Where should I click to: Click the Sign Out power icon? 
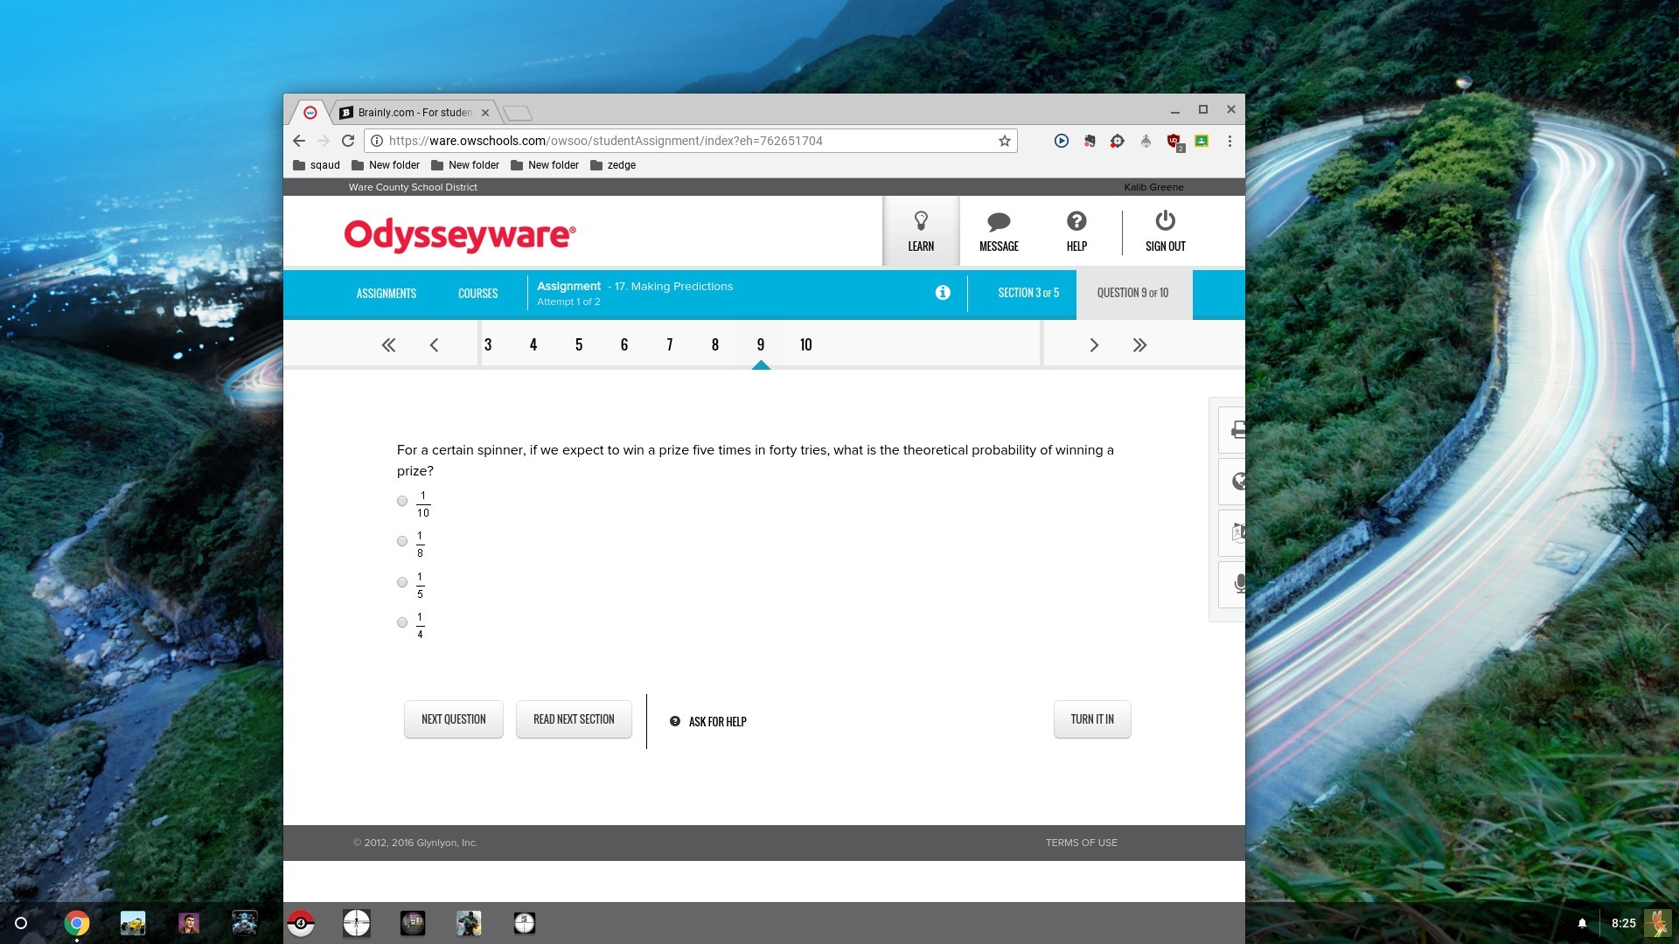coord(1164,221)
